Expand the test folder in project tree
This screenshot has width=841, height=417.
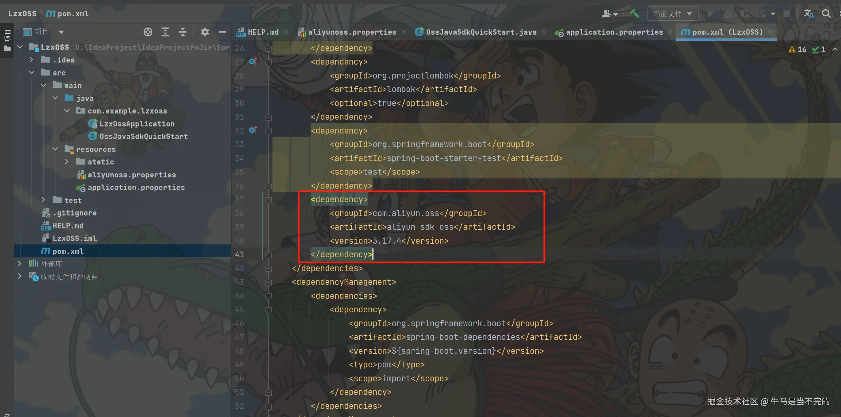pyautogui.click(x=43, y=200)
